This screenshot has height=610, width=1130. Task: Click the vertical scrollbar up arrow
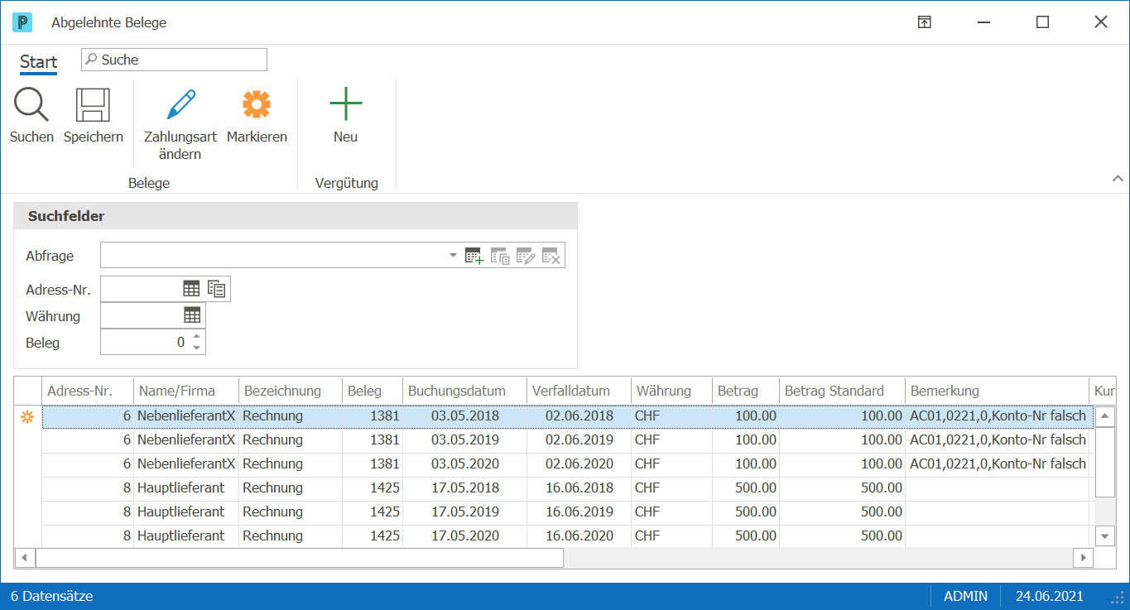(1105, 416)
